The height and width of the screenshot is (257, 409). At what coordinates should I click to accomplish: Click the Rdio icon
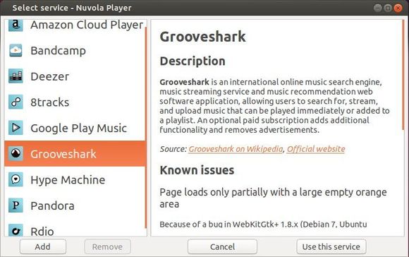pyautogui.click(x=16, y=230)
